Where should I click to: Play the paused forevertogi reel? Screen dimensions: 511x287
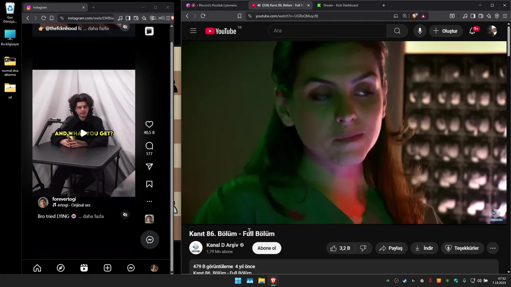click(x=83, y=134)
